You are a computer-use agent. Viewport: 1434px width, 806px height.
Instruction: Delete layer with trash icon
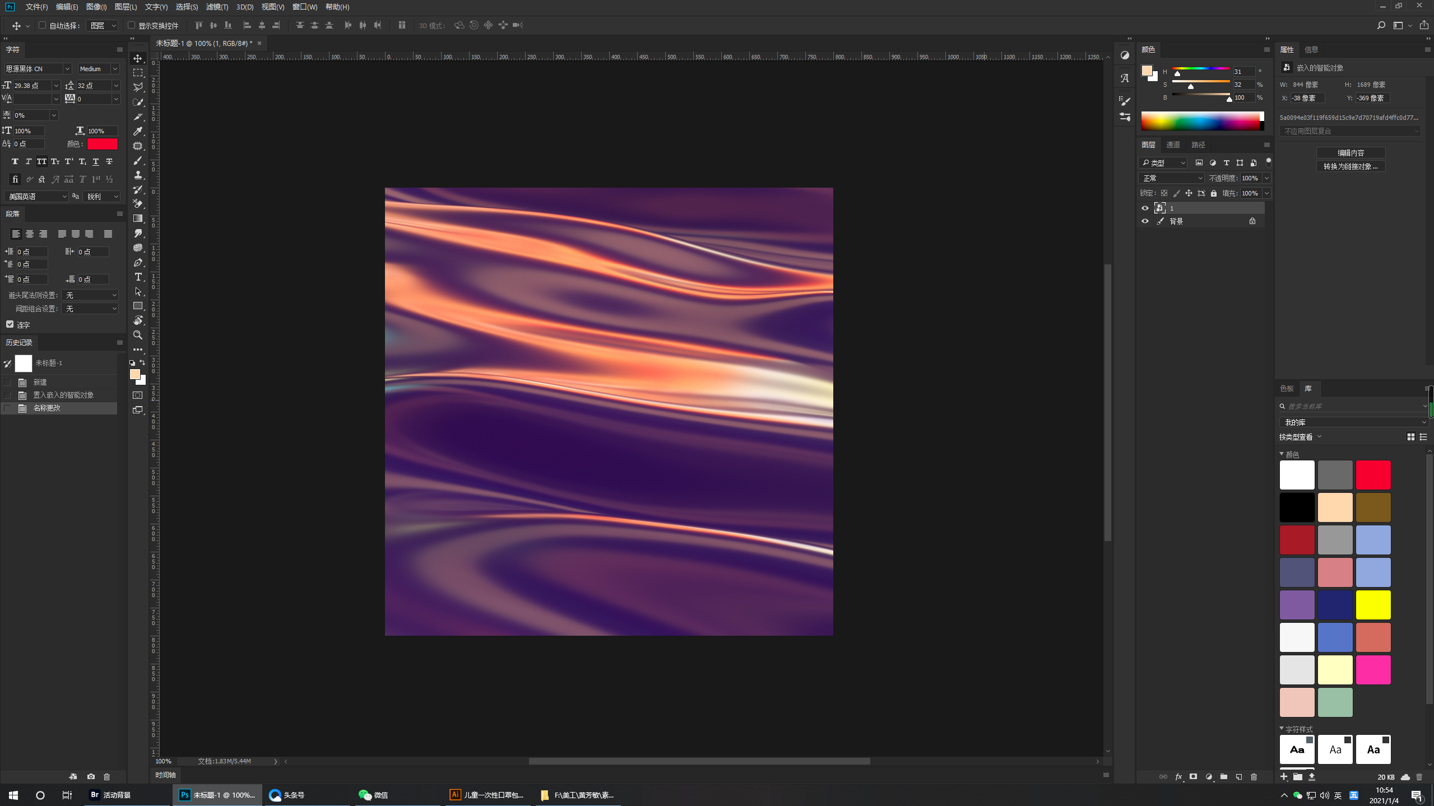1254,777
